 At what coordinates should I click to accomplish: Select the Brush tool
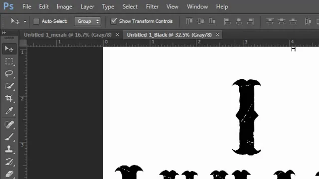point(9,137)
